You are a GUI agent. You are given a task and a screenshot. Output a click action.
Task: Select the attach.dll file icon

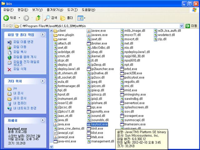[x=56, y=43]
